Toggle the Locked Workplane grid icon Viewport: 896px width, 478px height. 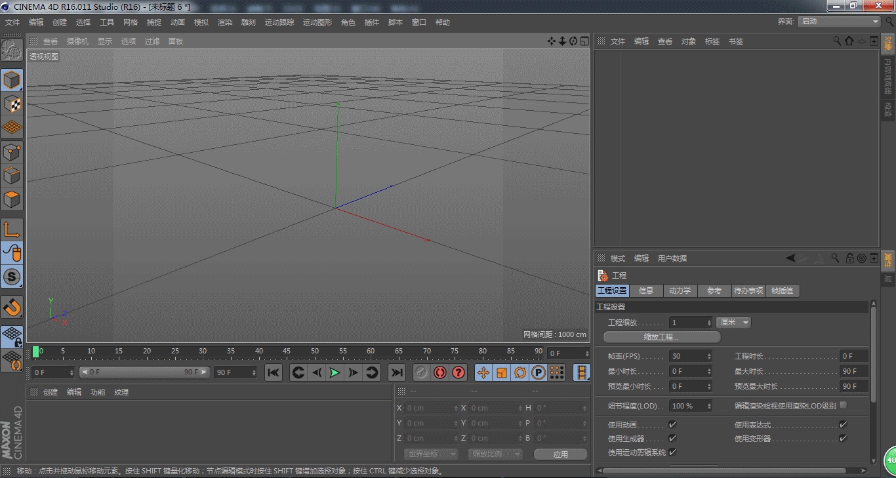click(12, 337)
